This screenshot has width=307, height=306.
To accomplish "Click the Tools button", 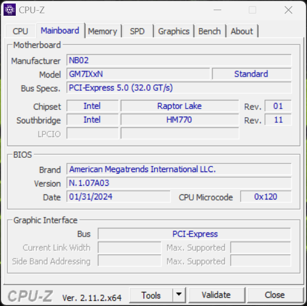I will (x=151, y=295).
